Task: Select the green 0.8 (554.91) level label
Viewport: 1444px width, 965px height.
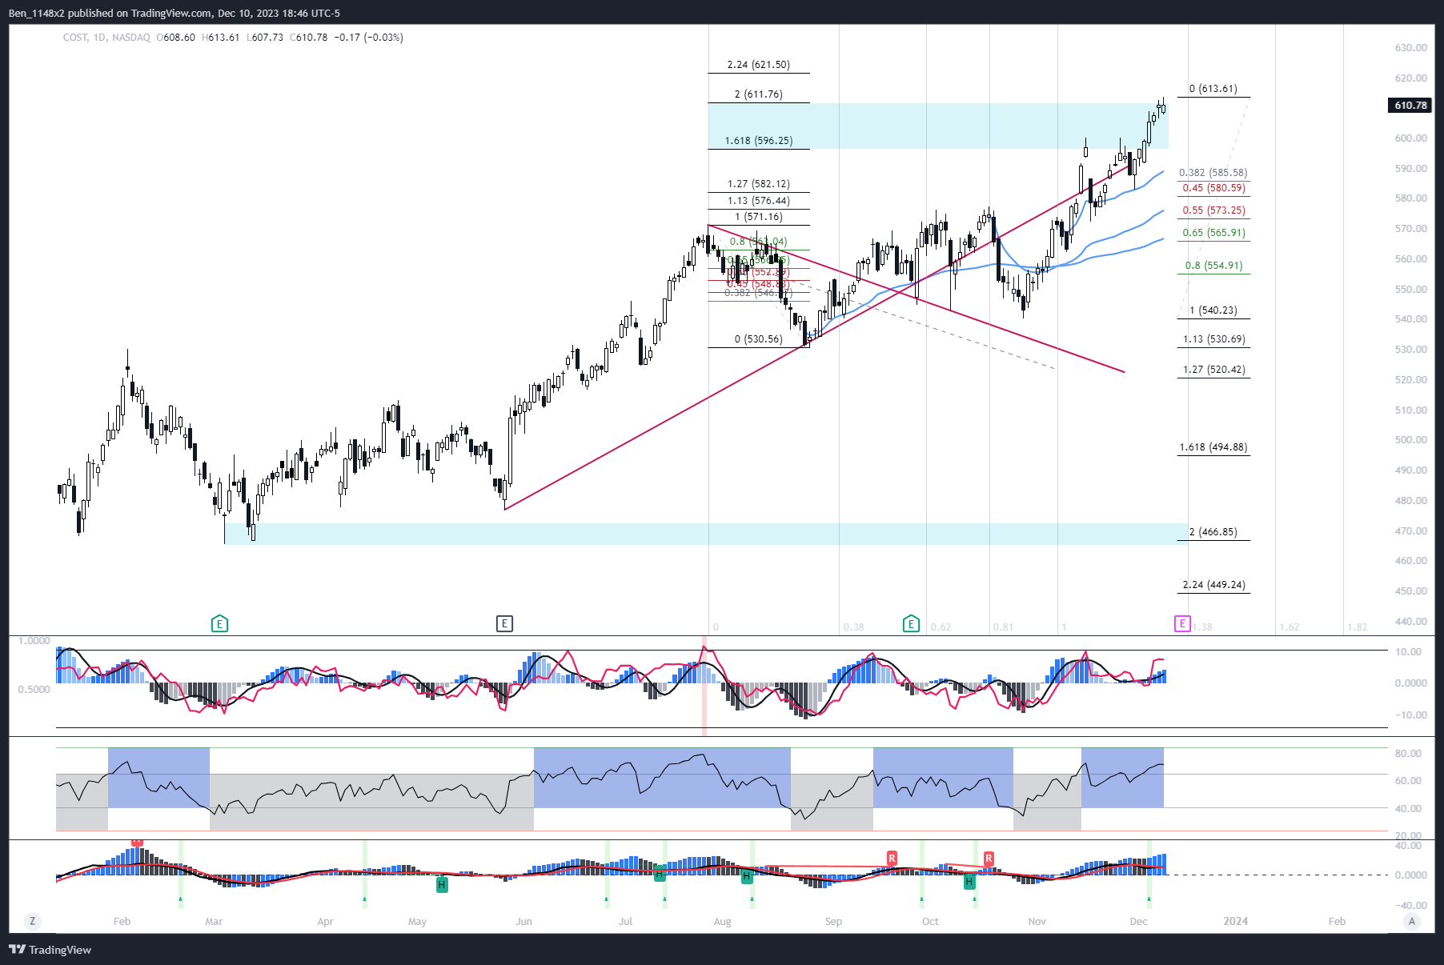Action: [x=1213, y=266]
